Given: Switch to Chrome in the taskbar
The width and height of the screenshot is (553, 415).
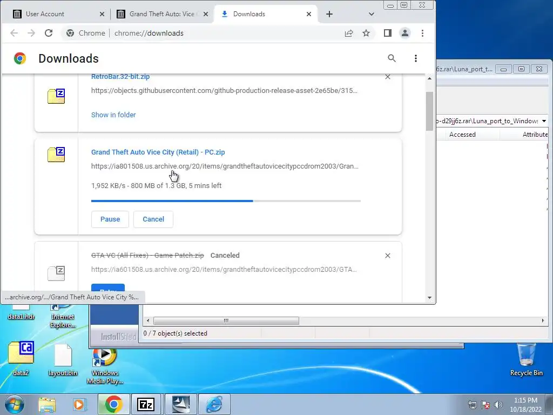Looking at the screenshot, I should point(113,404).
